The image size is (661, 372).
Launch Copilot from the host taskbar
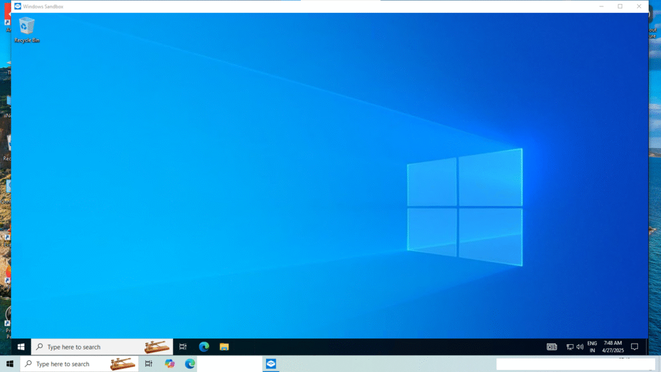coord(170,364)
